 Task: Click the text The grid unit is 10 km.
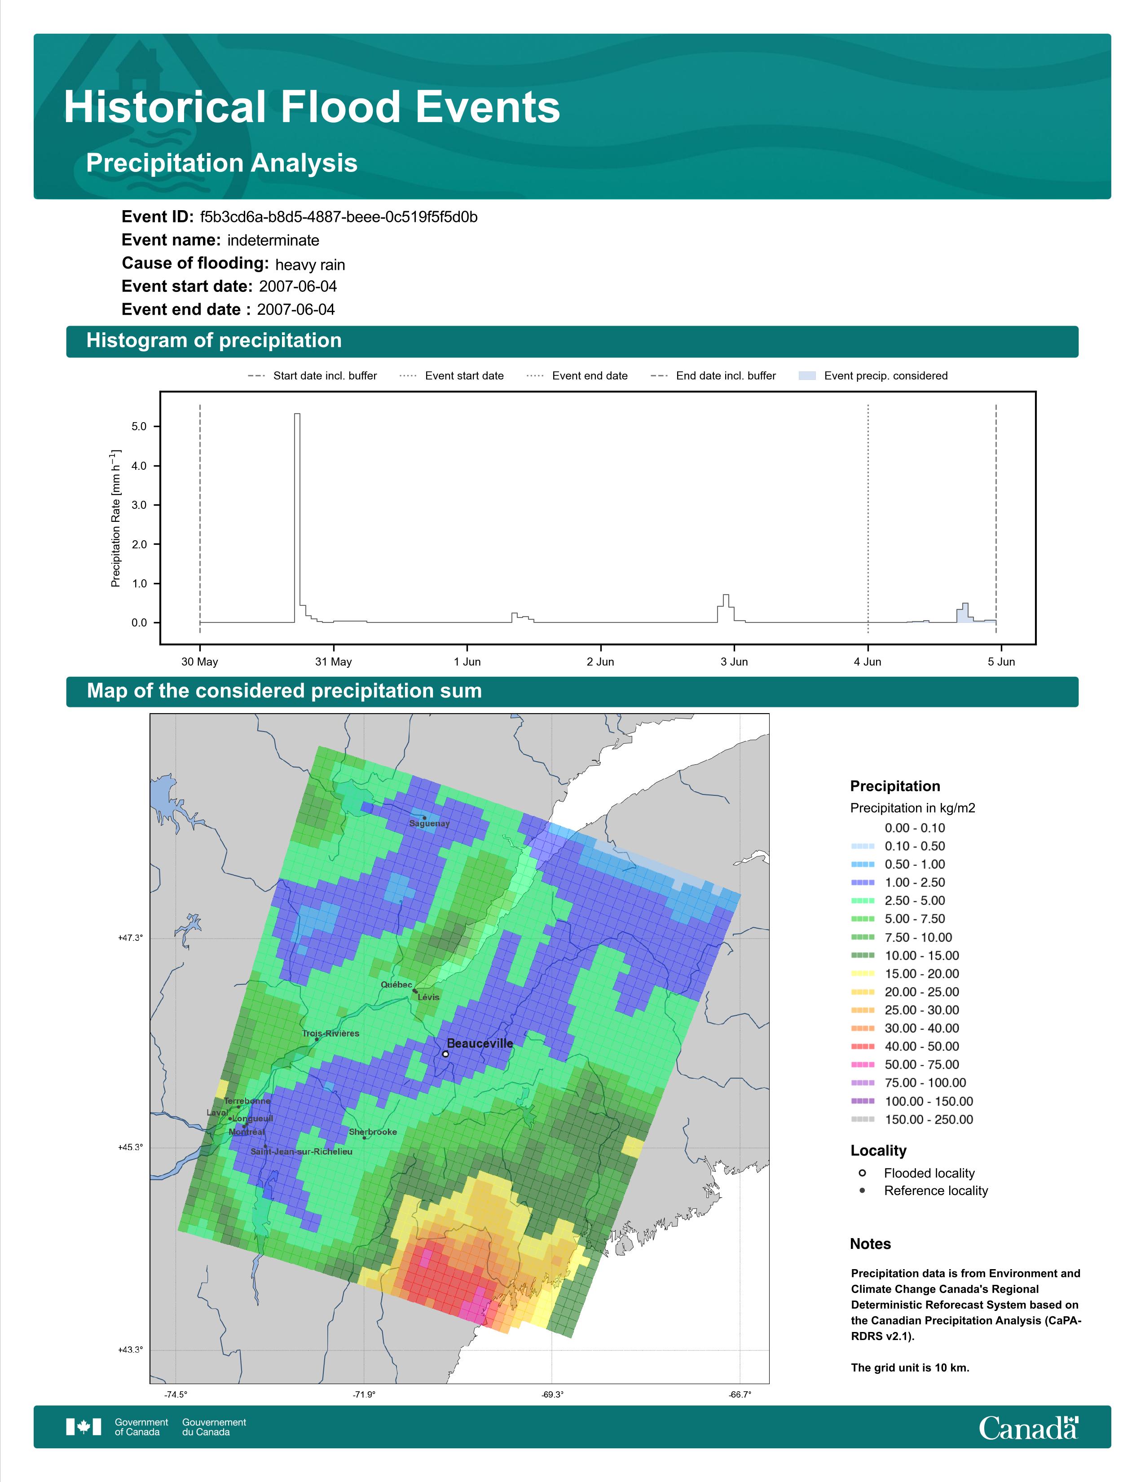[x=910, y=1367]
